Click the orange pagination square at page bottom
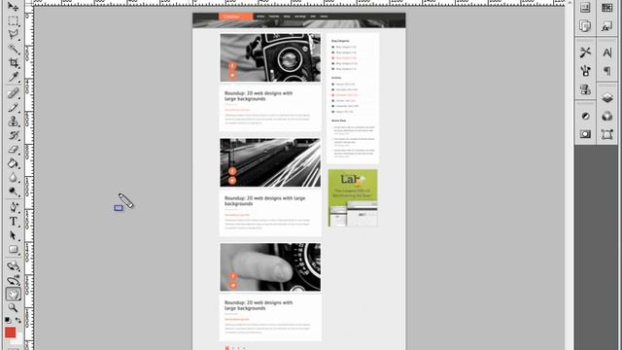622x350 pixels. click(x=226, y=348)
